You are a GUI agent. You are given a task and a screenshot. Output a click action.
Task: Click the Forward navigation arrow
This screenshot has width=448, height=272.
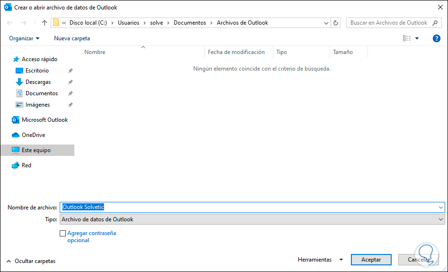point(23,23)
